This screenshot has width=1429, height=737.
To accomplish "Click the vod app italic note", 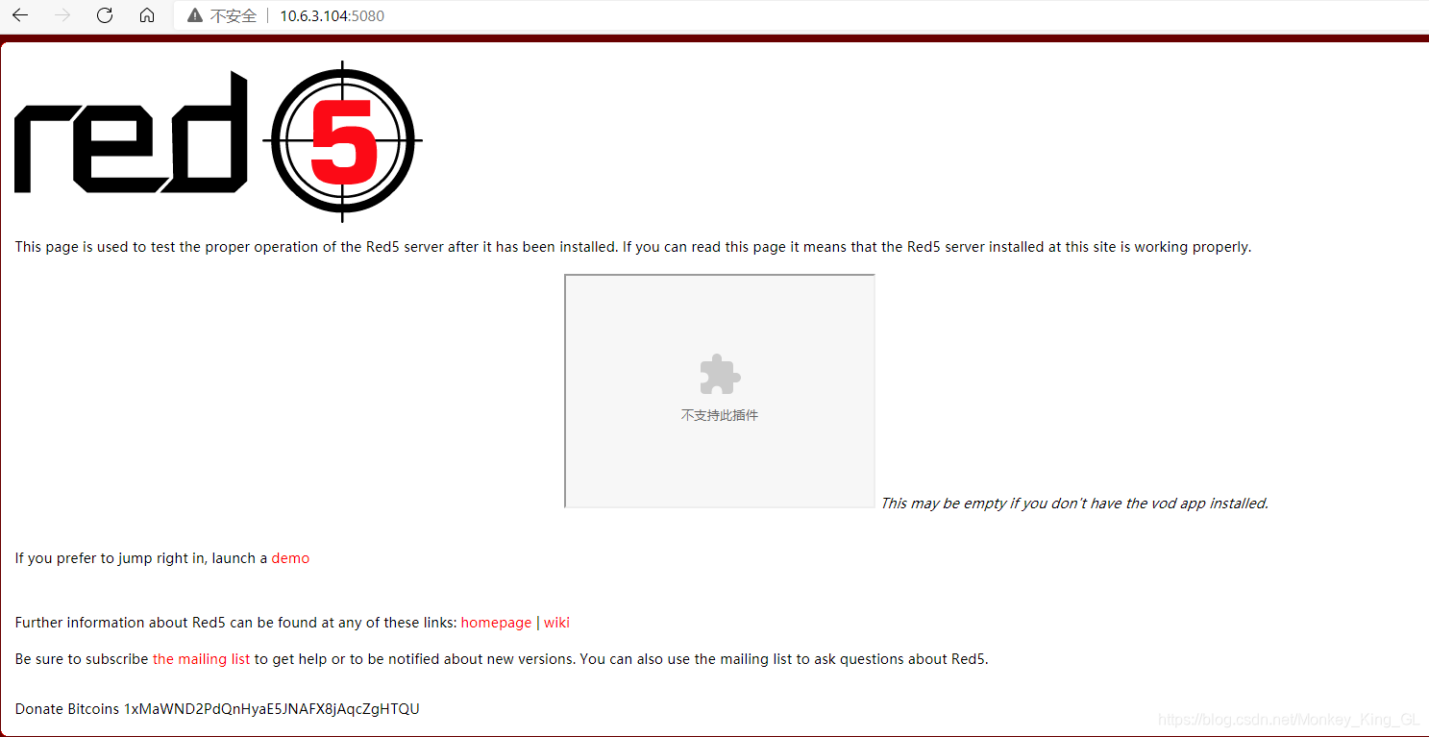I will click(x=1074, y=504).
